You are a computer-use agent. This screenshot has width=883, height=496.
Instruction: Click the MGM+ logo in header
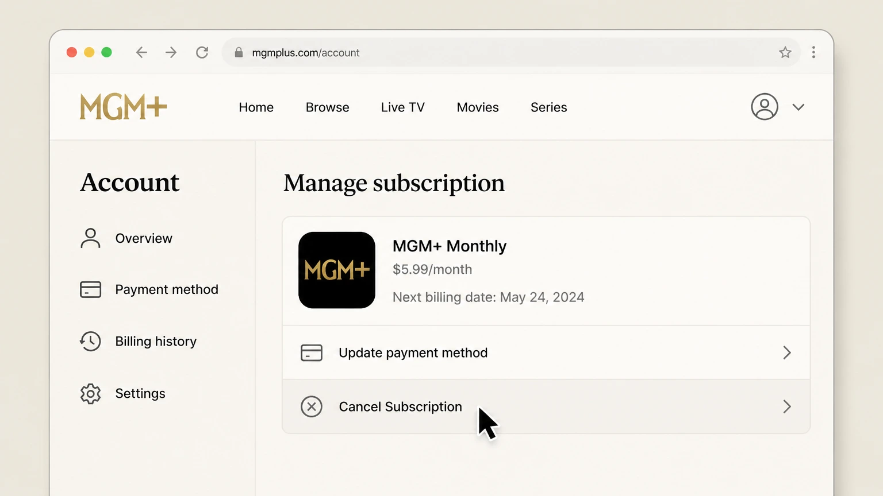click(123, 107)
